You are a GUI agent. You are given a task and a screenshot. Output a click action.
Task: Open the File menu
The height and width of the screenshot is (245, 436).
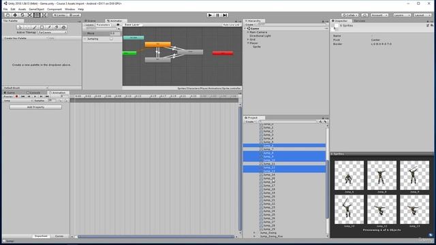pyautogui.click(x=5, y=9)
